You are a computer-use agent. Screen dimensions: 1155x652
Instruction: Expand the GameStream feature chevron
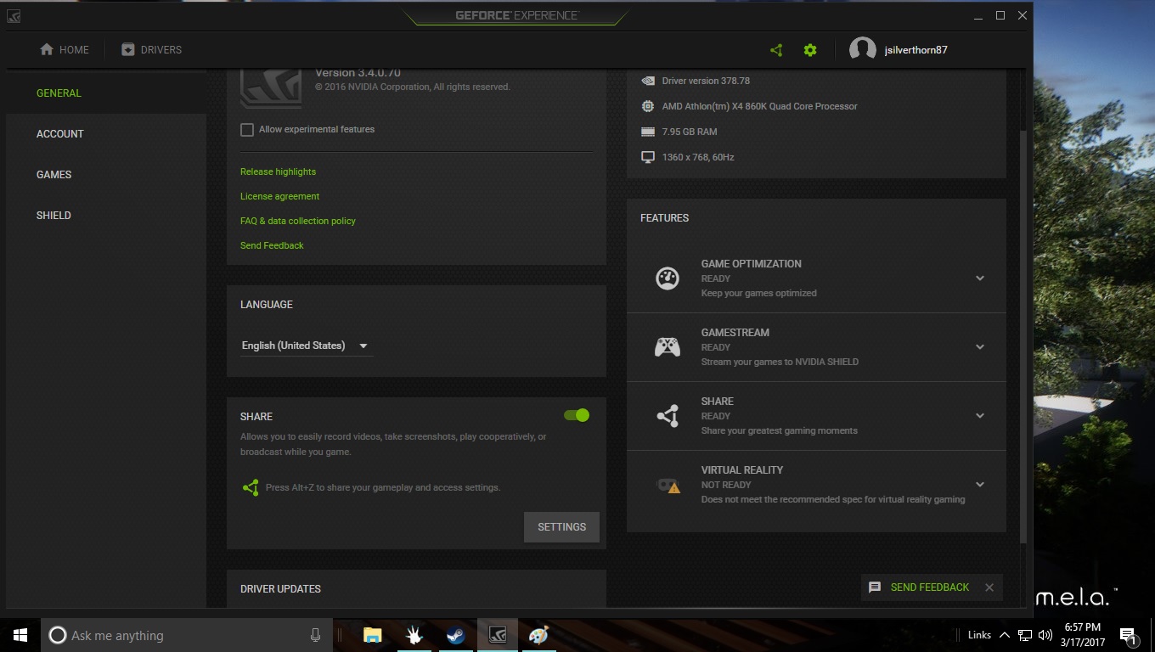[980, 347]
